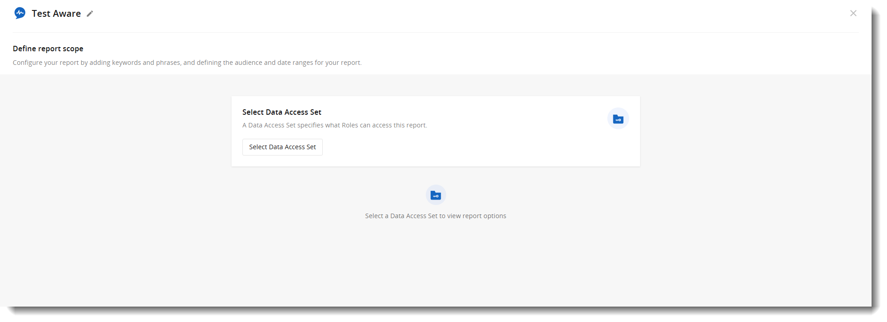Click the Configure your report description text
Viewport: 887px width, 322px height.
point(187,63)
